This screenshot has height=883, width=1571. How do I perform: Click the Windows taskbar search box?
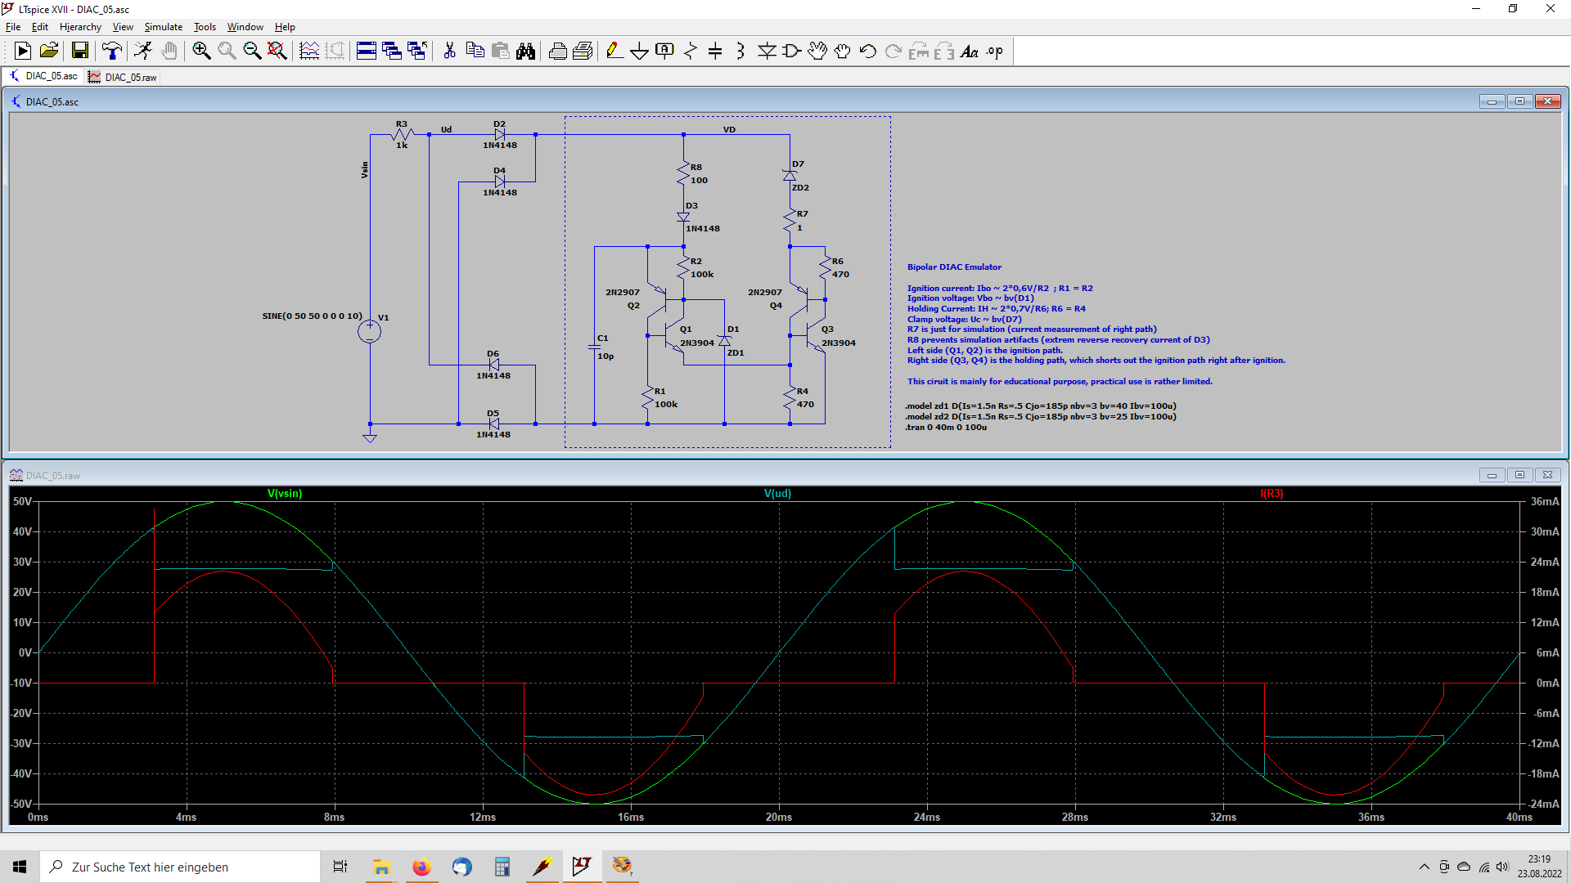(x=180, y=867)
